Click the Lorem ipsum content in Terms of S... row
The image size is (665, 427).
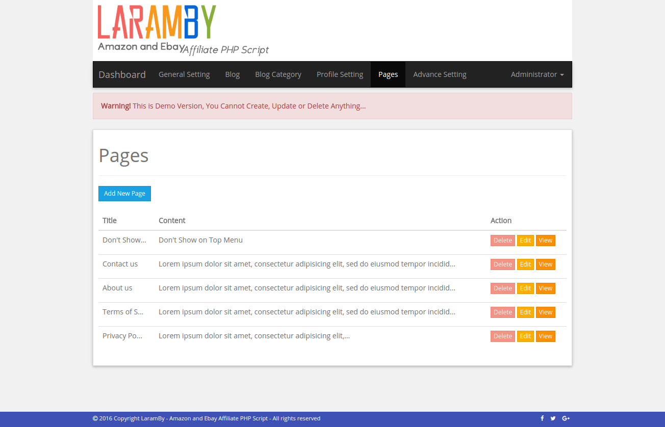pos(307,312)
